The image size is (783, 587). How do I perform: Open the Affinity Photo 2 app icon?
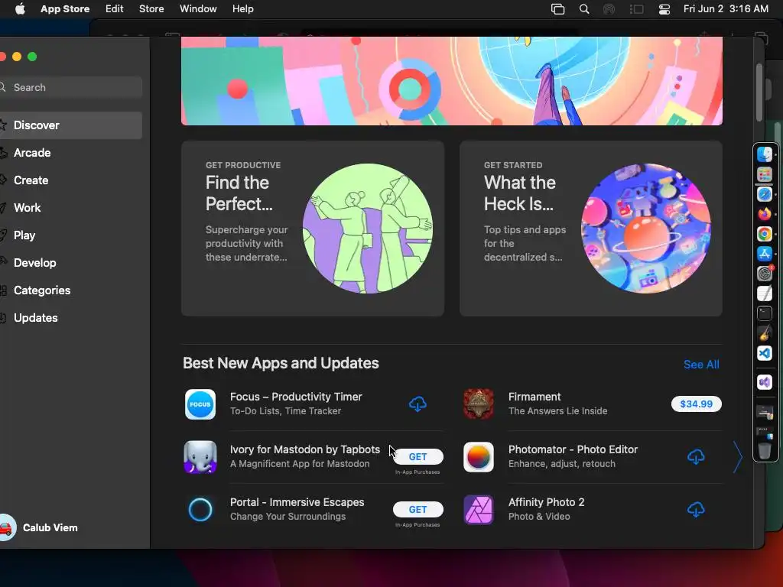(x=479, y=510)
